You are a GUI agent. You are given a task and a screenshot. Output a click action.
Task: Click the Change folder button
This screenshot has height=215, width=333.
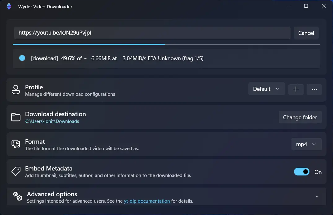pyautogui.click(x=300, y=117)
